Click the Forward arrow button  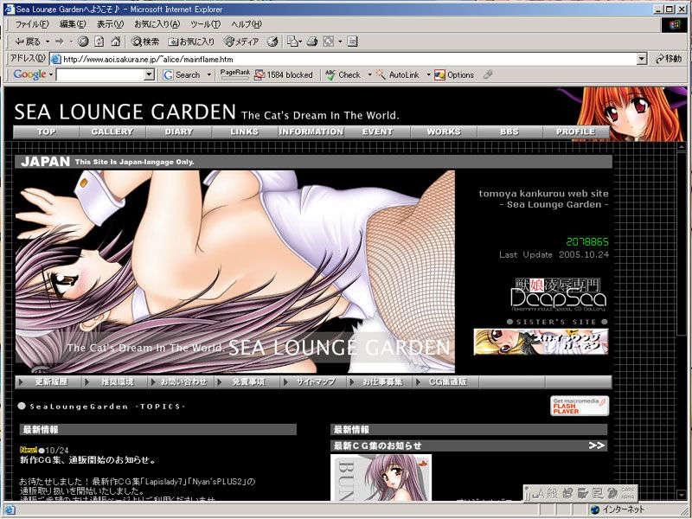tap(60, 42)
